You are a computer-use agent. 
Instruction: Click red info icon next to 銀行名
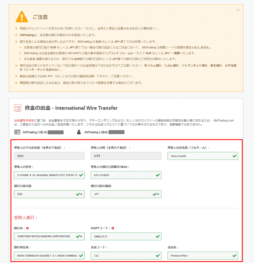click(x=28, y=228)
